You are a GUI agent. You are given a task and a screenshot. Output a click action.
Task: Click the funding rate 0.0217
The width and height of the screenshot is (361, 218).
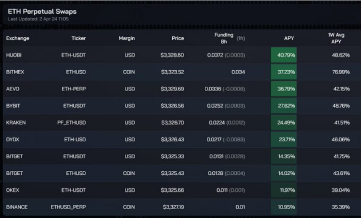214,139
